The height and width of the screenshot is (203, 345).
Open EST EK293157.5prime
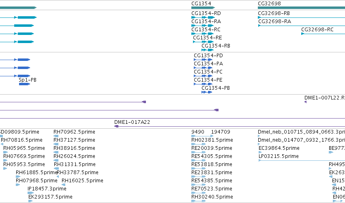50,197
